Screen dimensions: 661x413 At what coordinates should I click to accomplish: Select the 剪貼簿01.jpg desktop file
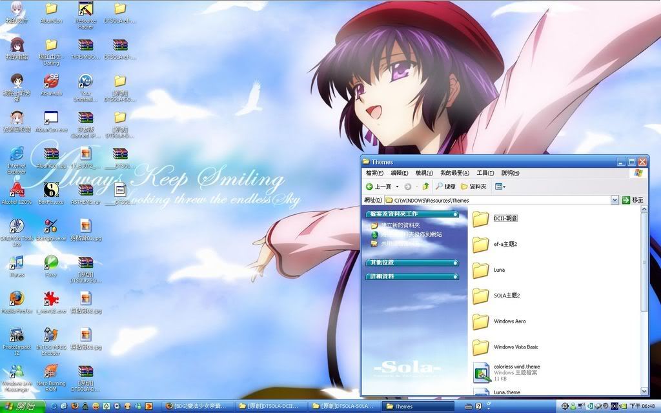[x=86, y=230]
